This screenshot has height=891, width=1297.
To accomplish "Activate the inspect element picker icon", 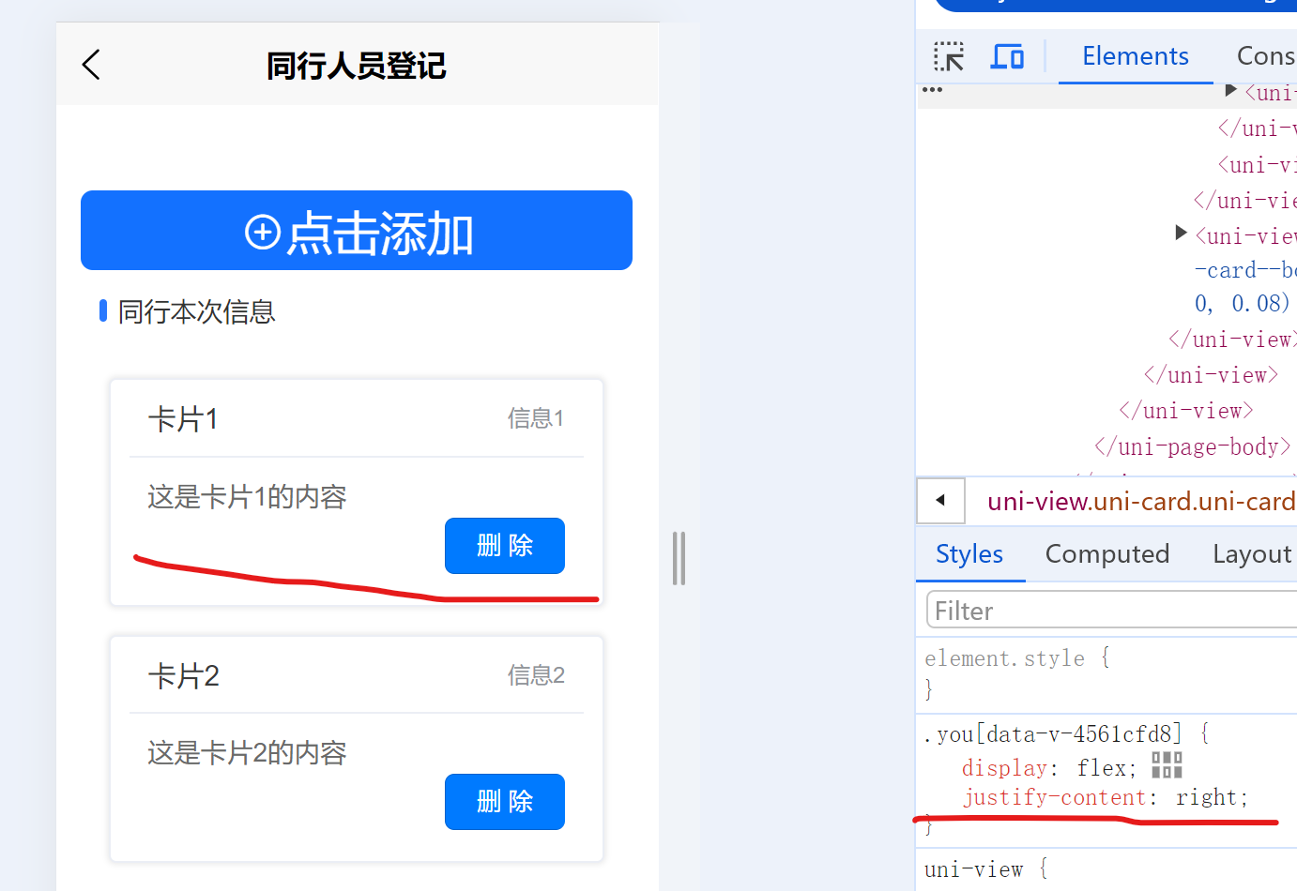I will pyautogui.click(x=949, y=56).
